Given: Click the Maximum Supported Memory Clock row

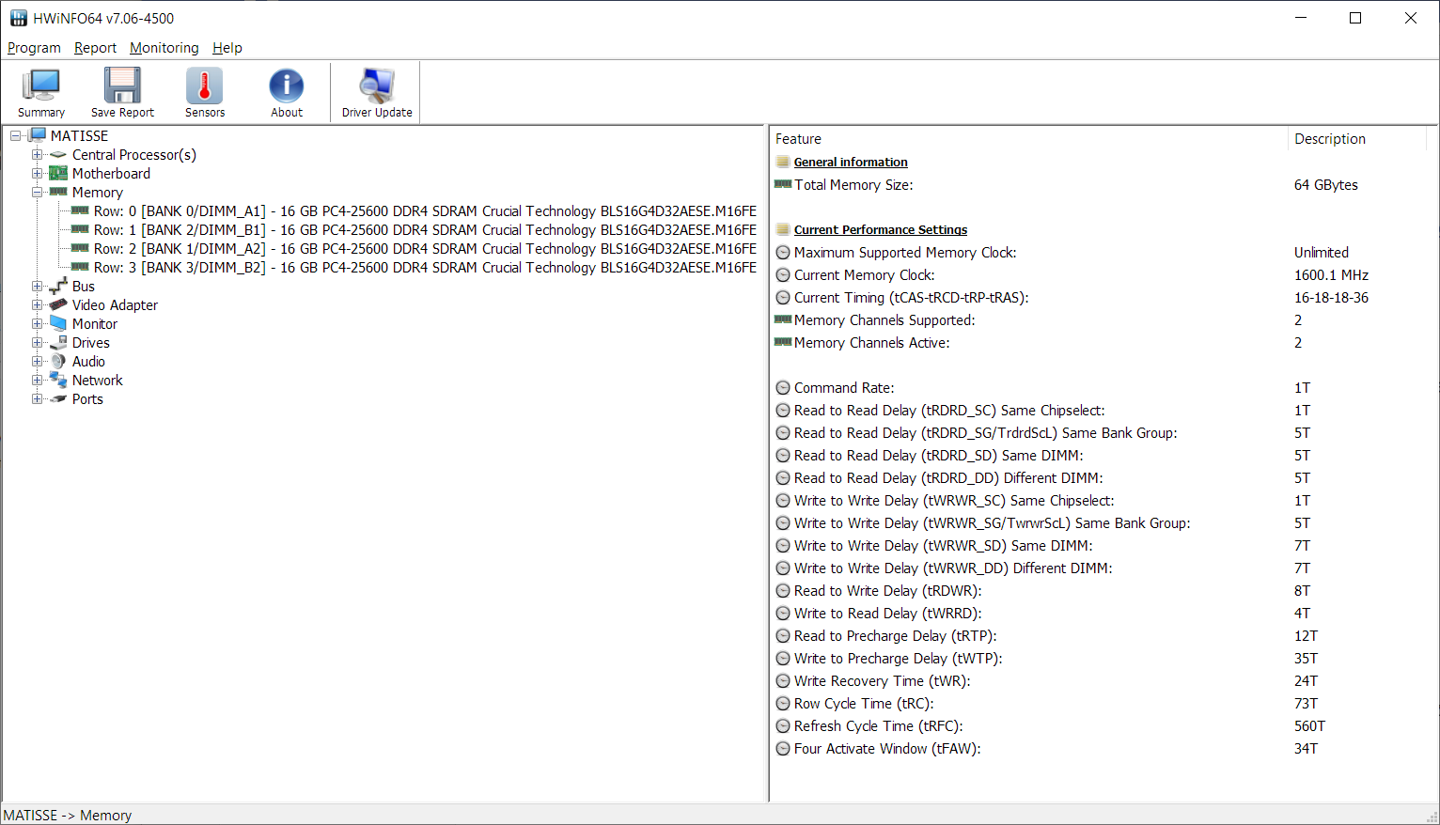Looking at the screenshot, I should (1102, 252).
